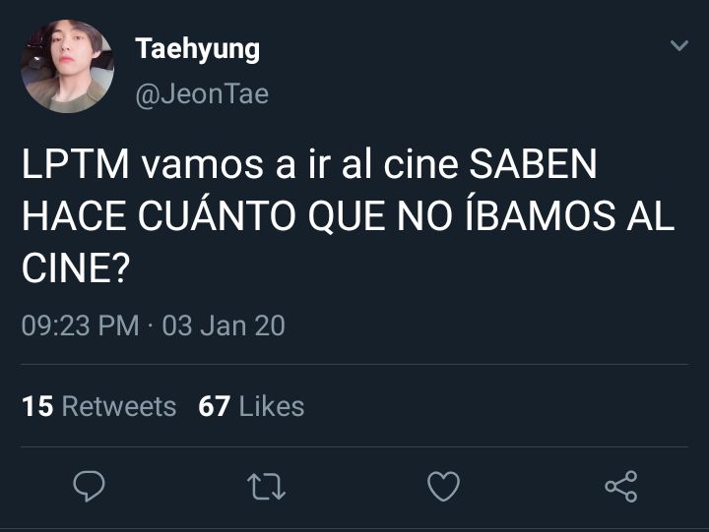Open the 09:23 PM timestamp
This screenshot has height=532, width=709.
point(81,325)
